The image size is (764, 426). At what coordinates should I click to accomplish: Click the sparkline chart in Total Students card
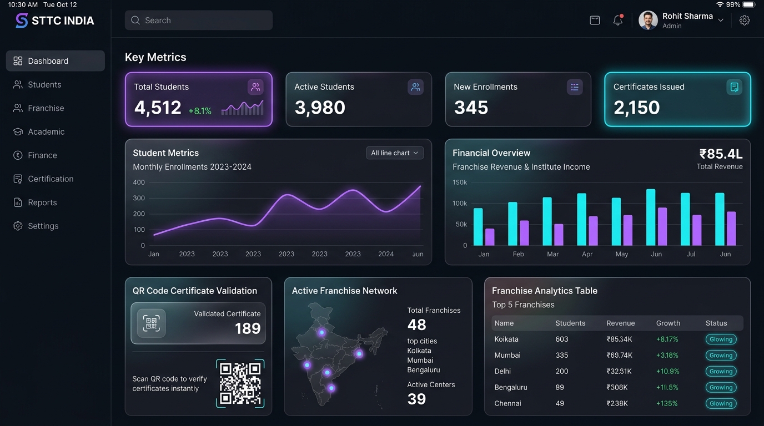tap(243, 108)
